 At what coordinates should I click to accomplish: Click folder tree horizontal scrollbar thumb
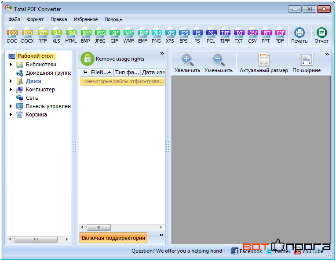36,239
